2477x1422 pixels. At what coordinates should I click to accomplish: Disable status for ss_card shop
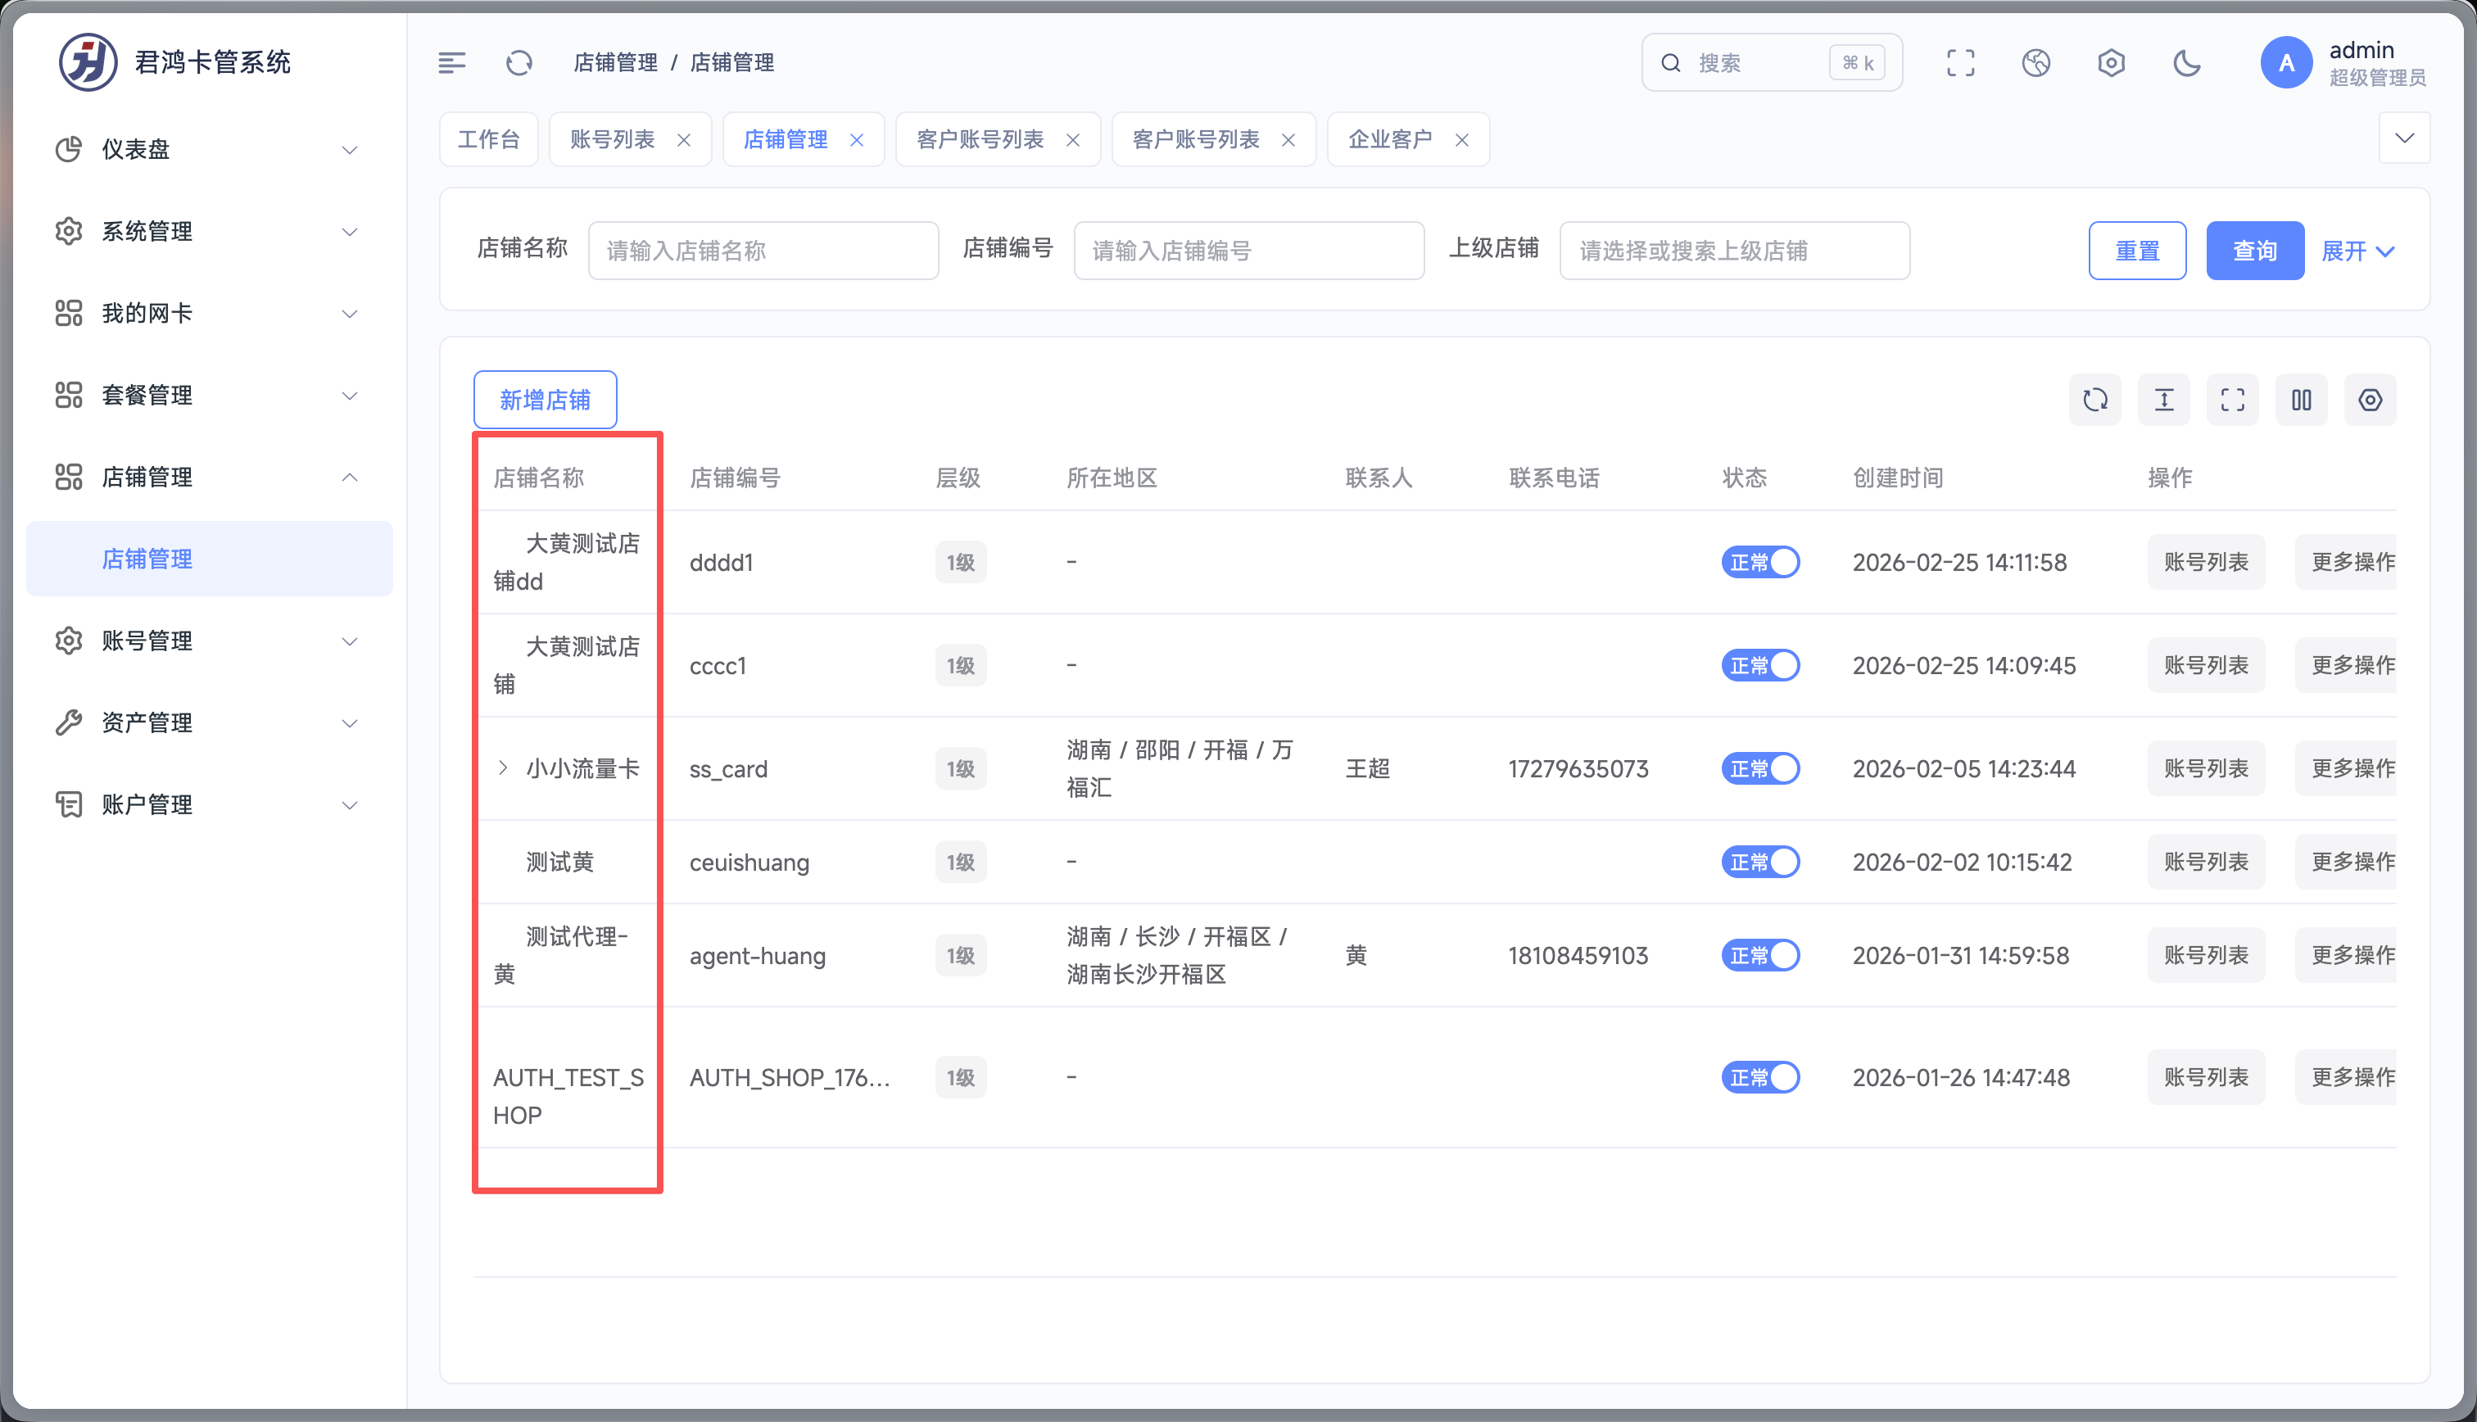(x=1759, y=768)
